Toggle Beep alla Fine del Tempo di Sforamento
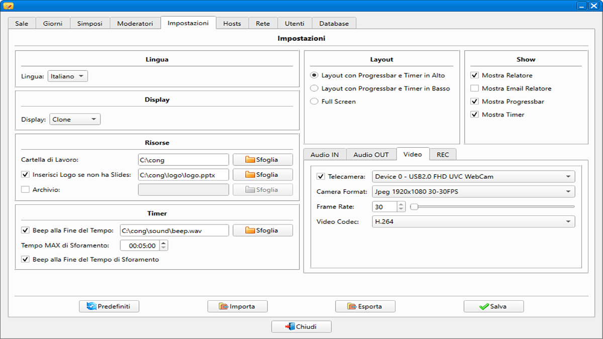The width and height of the screenshot is (603, 339). [x=25, y=260]
